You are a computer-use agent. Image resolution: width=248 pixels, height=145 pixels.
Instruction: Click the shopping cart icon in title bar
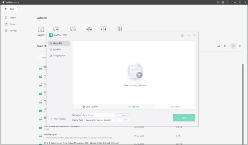218,2
